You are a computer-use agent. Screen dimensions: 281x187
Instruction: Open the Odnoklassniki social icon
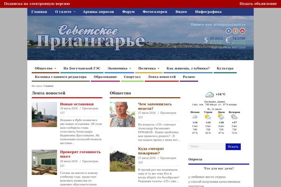click(235, 31)
